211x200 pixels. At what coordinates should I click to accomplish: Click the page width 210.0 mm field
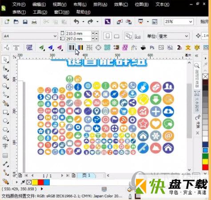tap(78, 33)
